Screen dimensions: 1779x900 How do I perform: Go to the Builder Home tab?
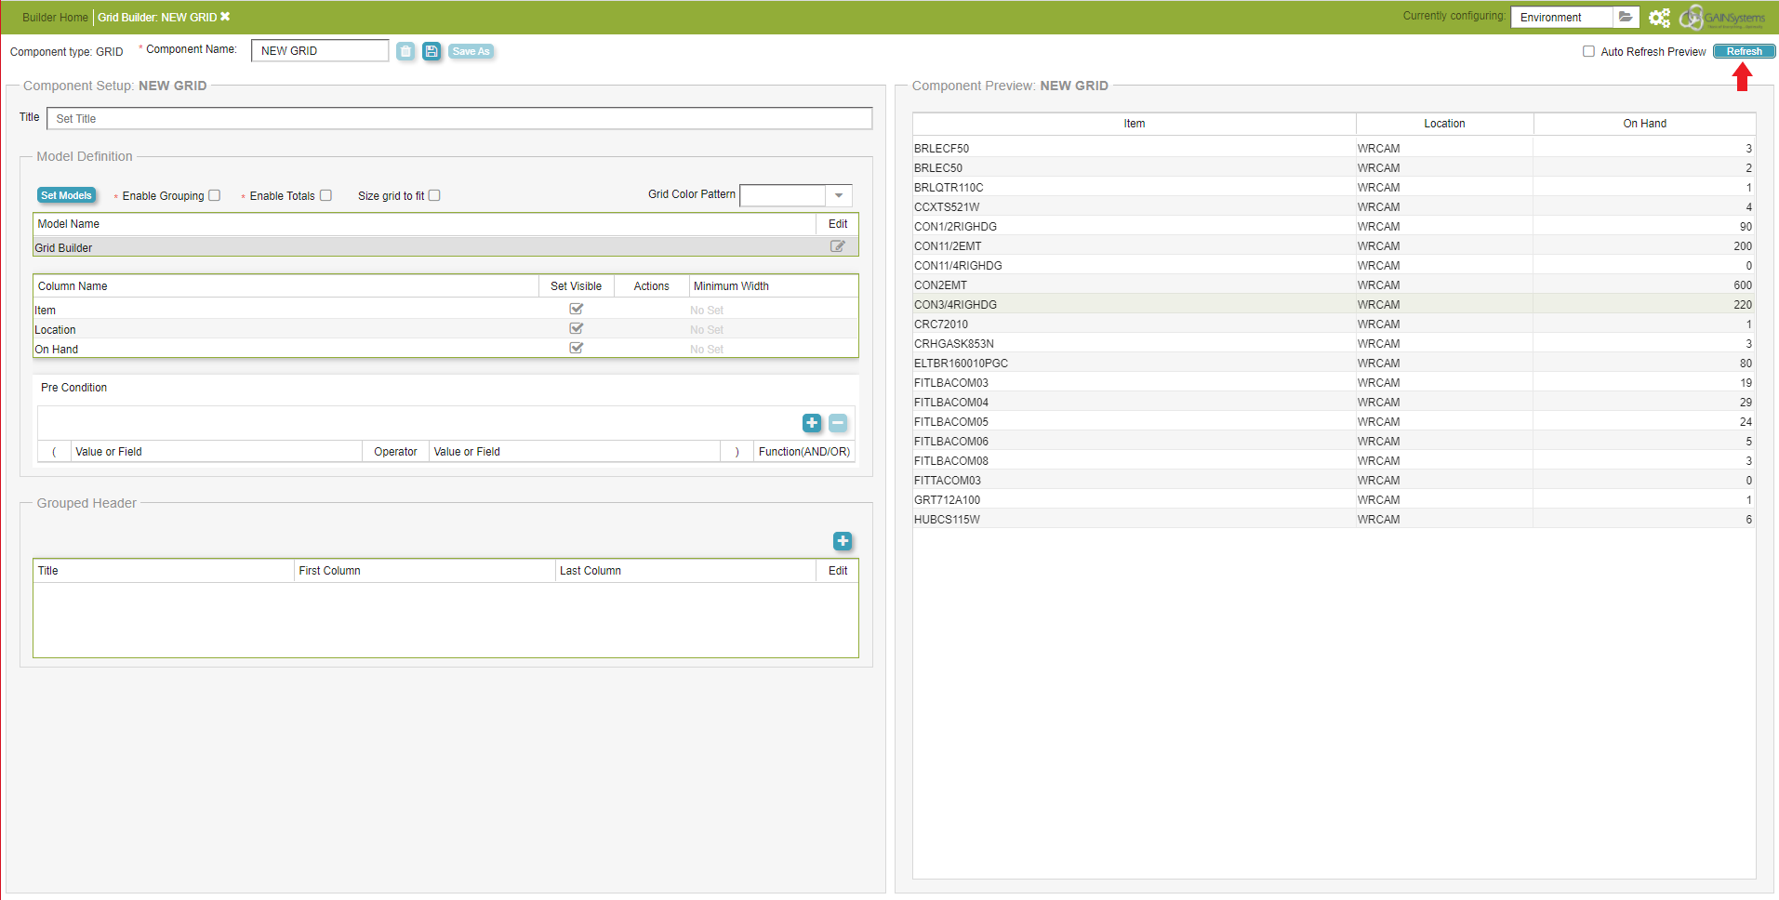55,18
